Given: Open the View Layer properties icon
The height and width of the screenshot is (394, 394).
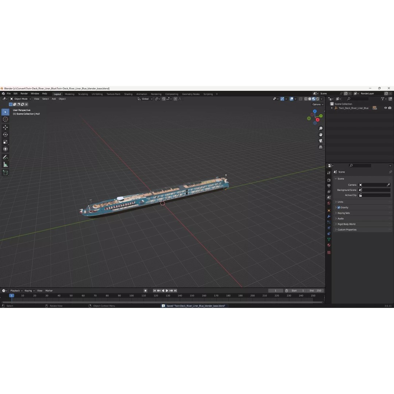Looking at the screenshot, I should coord(329,192).
